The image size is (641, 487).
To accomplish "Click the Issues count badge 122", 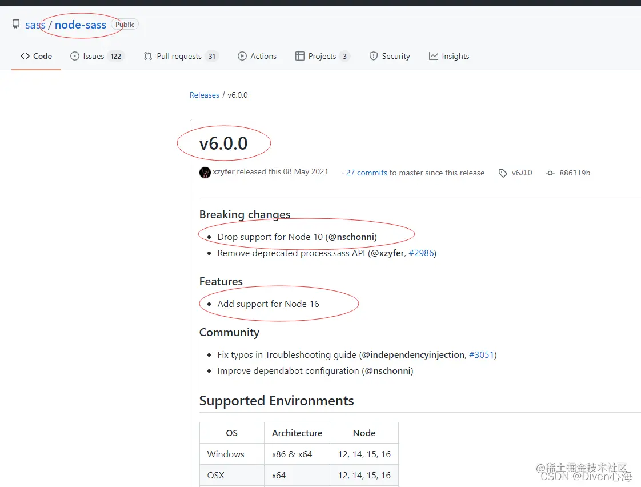I will tap(116, 57).
